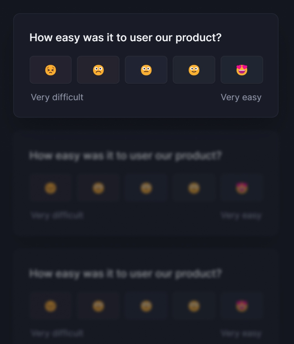Select the second blurred emoji in the middle card
This screenshot has height=344, width=294.
pyautogui.click(x=98, y=188)
